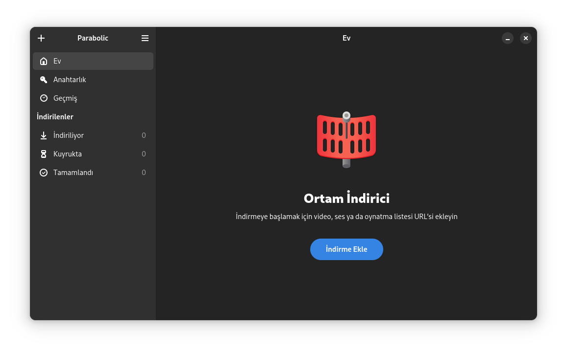
Task: Minimize the Parabolic window
Action: pos(508,38)
